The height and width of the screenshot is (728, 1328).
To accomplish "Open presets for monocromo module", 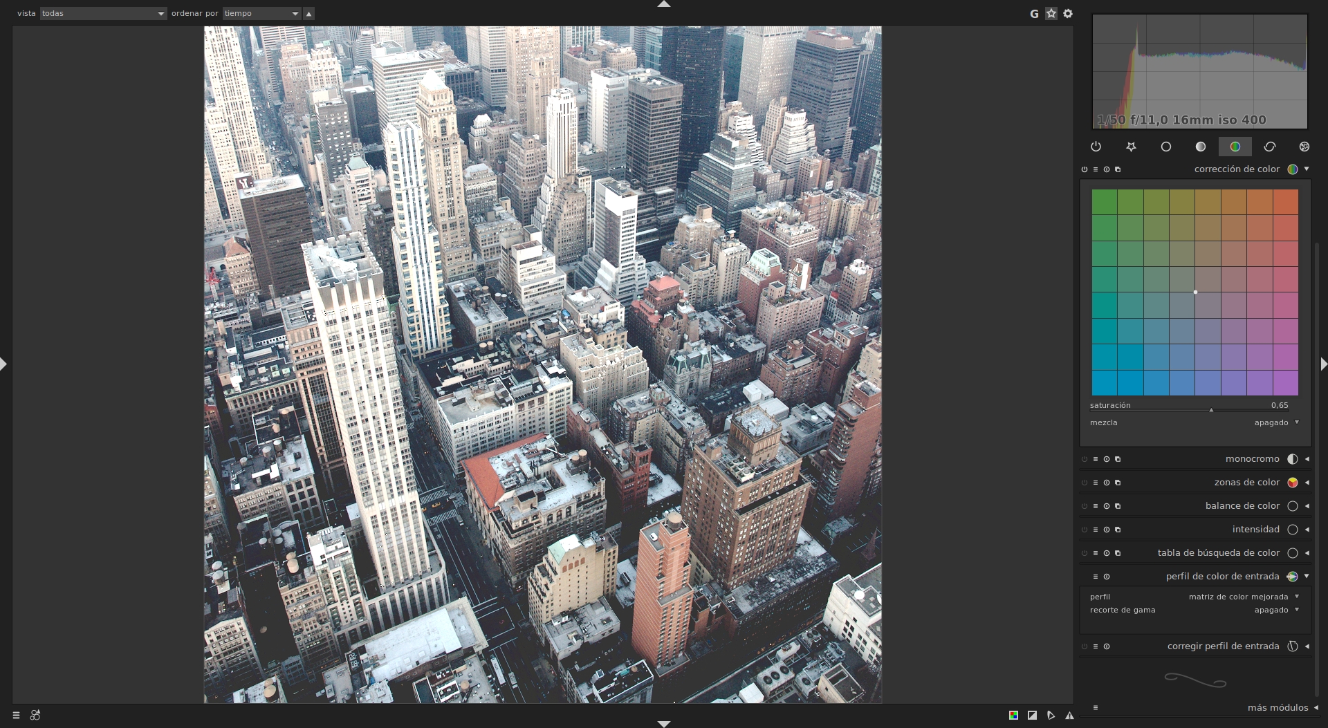I will coord(1096,459).
